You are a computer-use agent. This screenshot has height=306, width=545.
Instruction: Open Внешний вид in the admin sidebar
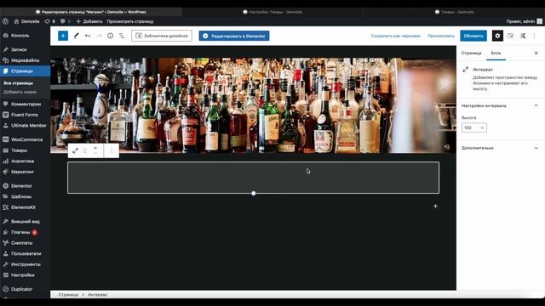point(25,221)
